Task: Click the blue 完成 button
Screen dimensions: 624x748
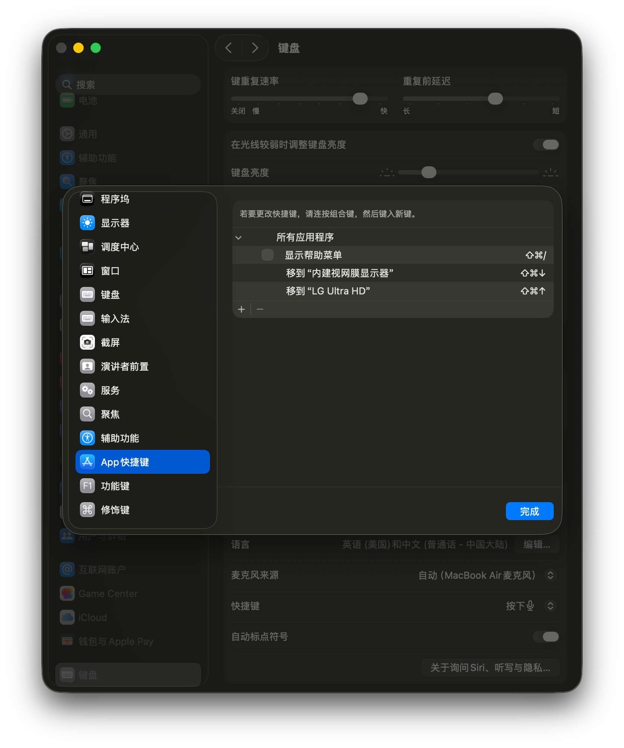Action: [x=529, y=511]
